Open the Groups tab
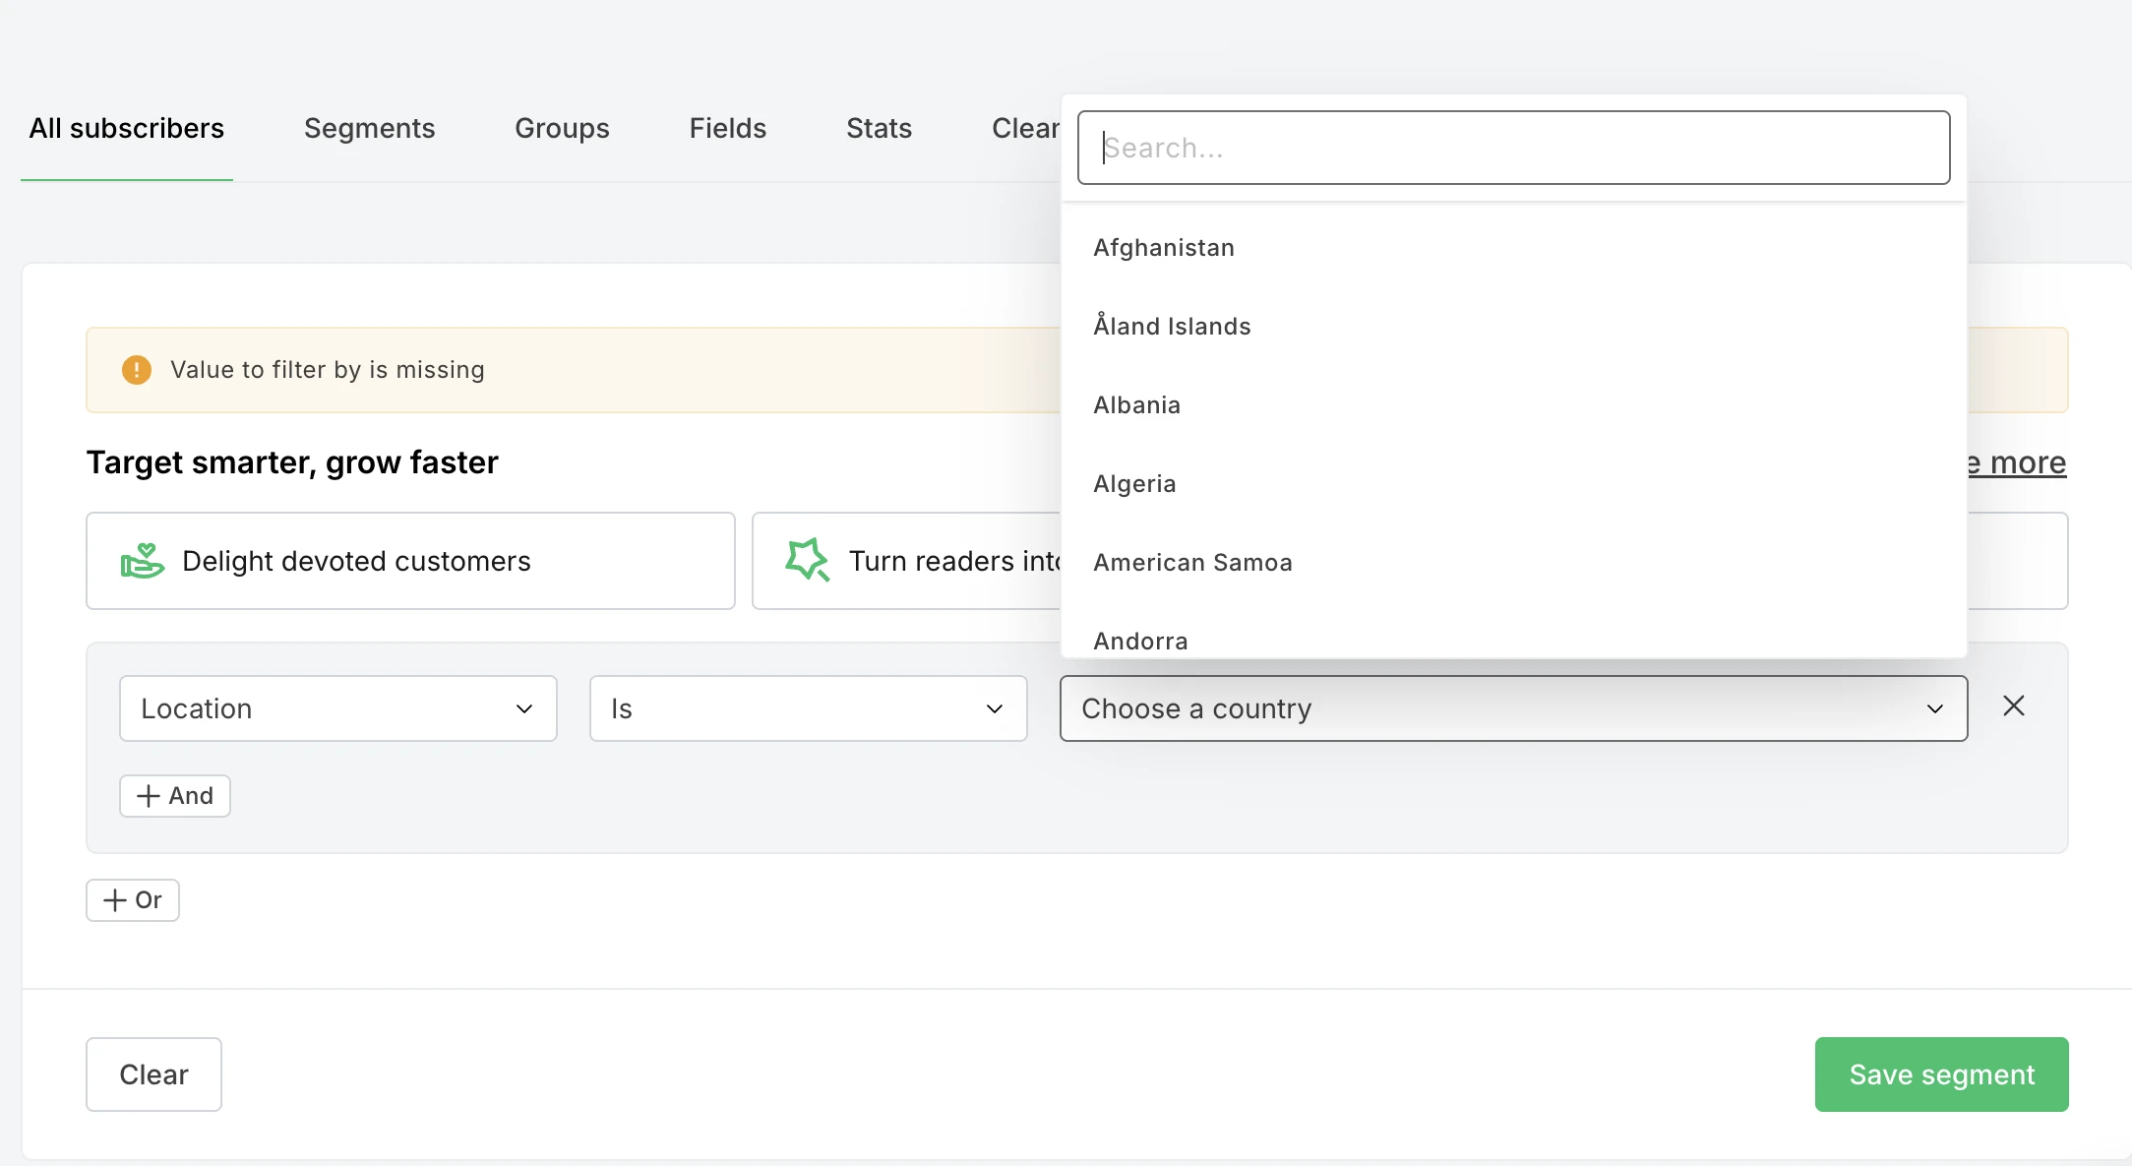This screenshot has height=1166, width=2132. [562, 128]
